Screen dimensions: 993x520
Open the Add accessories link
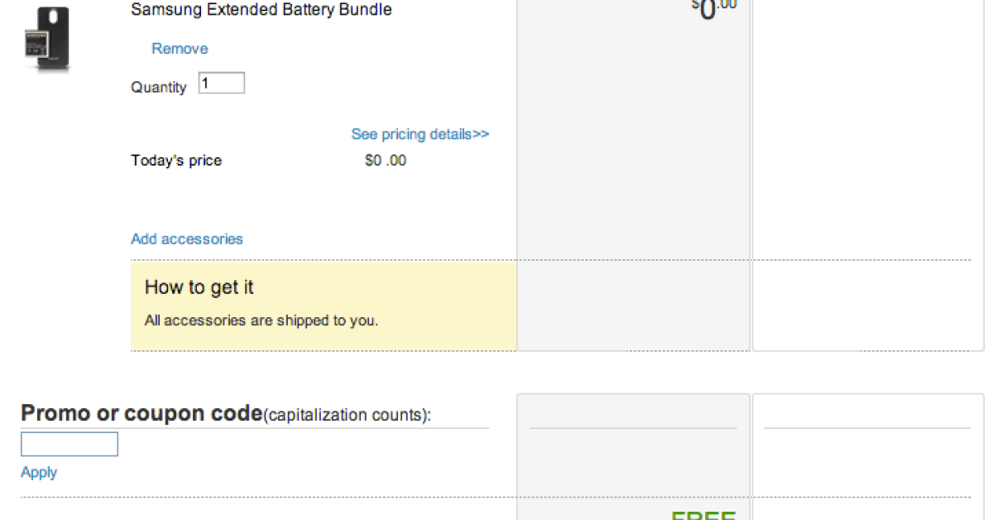tap(187, 239)
